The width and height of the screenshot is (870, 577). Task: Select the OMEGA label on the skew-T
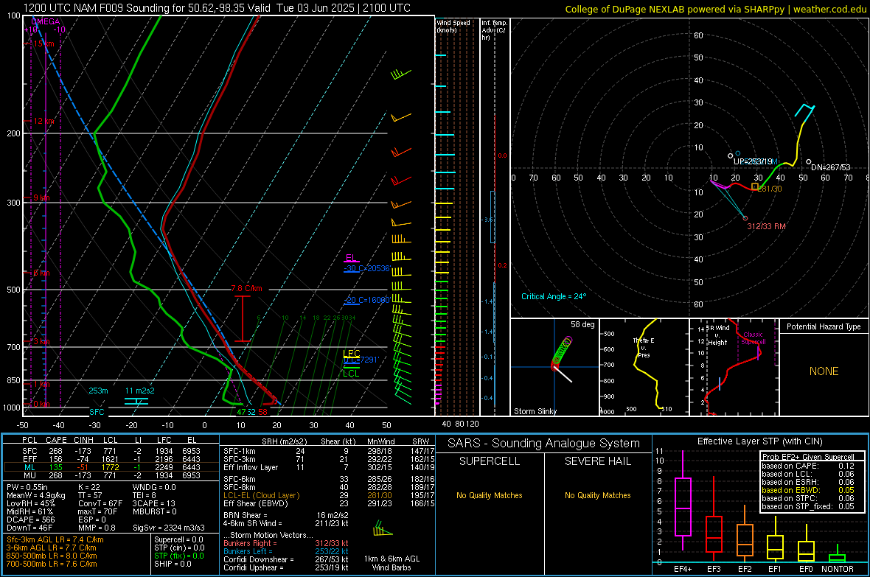coord(46,21)
